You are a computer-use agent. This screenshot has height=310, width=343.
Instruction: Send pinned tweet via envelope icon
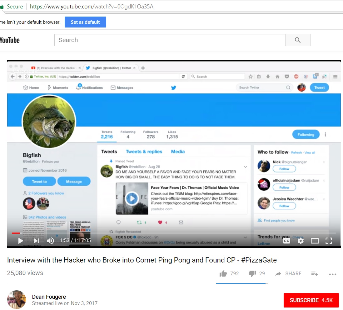[181, 222]
